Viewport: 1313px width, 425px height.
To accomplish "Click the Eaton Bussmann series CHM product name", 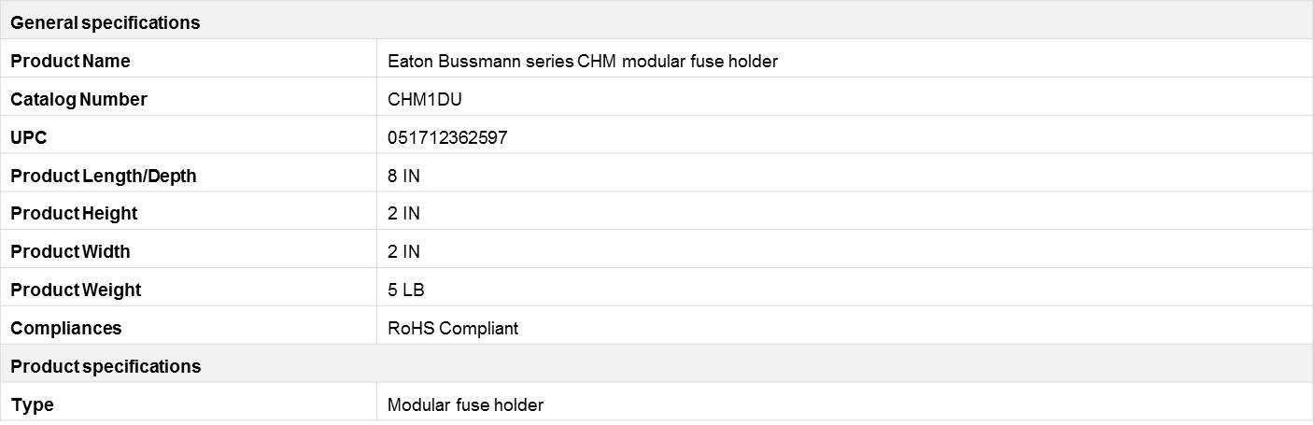I will [x=583, y=61].
